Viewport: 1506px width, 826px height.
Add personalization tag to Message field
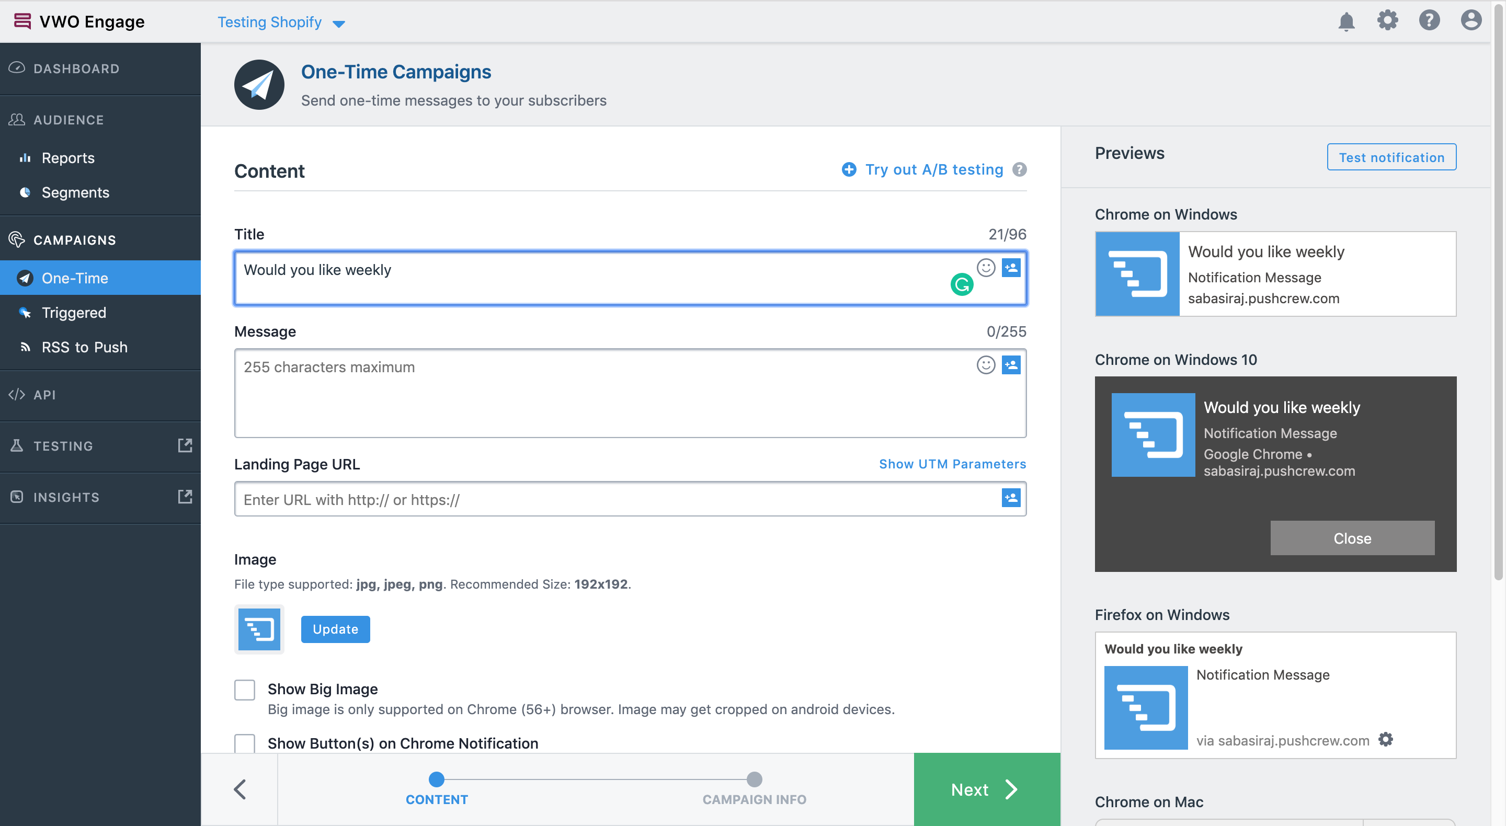1011,365
